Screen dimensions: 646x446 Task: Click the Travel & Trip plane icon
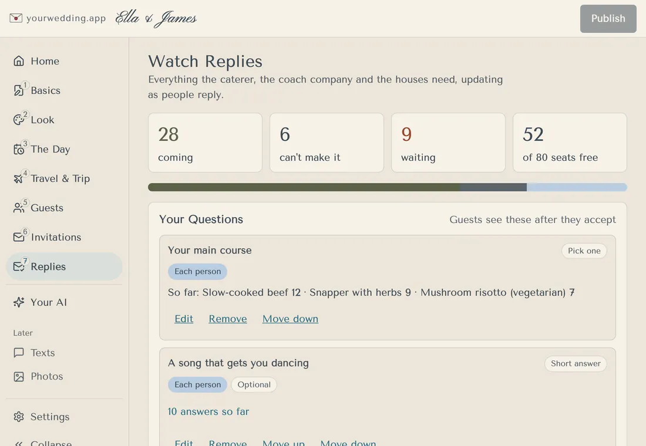click(19, 178)
